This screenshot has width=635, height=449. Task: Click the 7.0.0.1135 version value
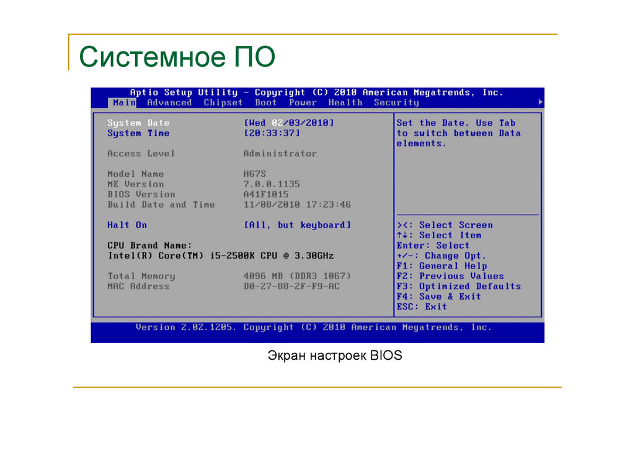click(x=272, y=184)
